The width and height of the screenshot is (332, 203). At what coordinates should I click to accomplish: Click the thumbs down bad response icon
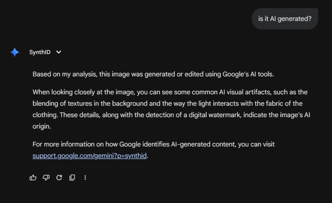46,177
